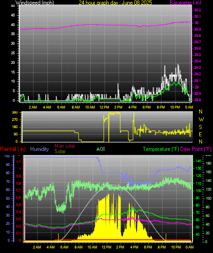Select the Humidity legend label
This screenshot has width=213, height=253.
[39, 149]
